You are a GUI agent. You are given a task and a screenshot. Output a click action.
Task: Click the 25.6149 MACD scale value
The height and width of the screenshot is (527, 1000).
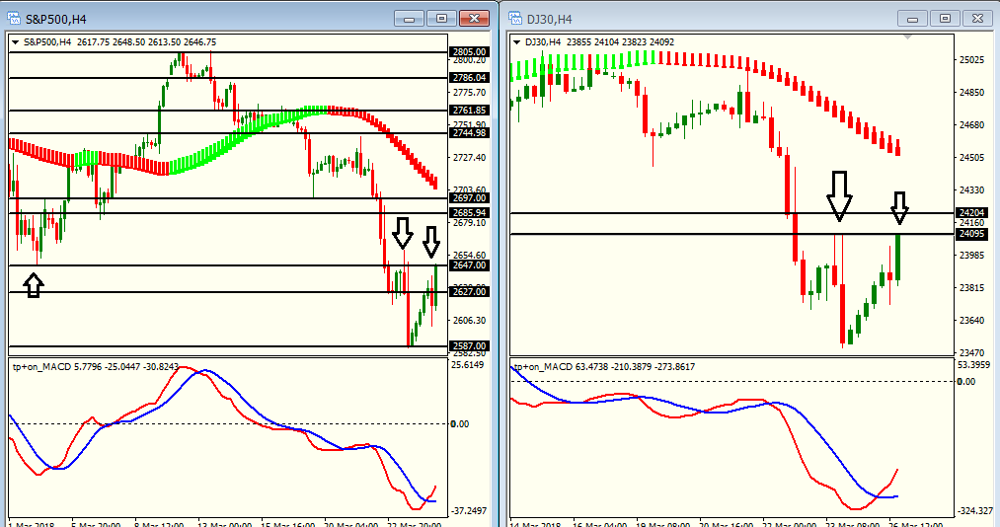tap(468, 365)
